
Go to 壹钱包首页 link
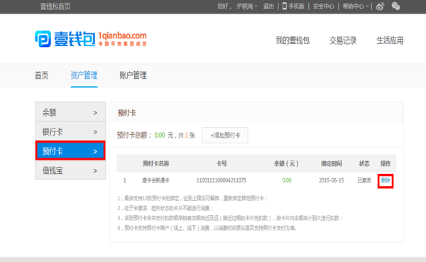(x=55, y=6)
